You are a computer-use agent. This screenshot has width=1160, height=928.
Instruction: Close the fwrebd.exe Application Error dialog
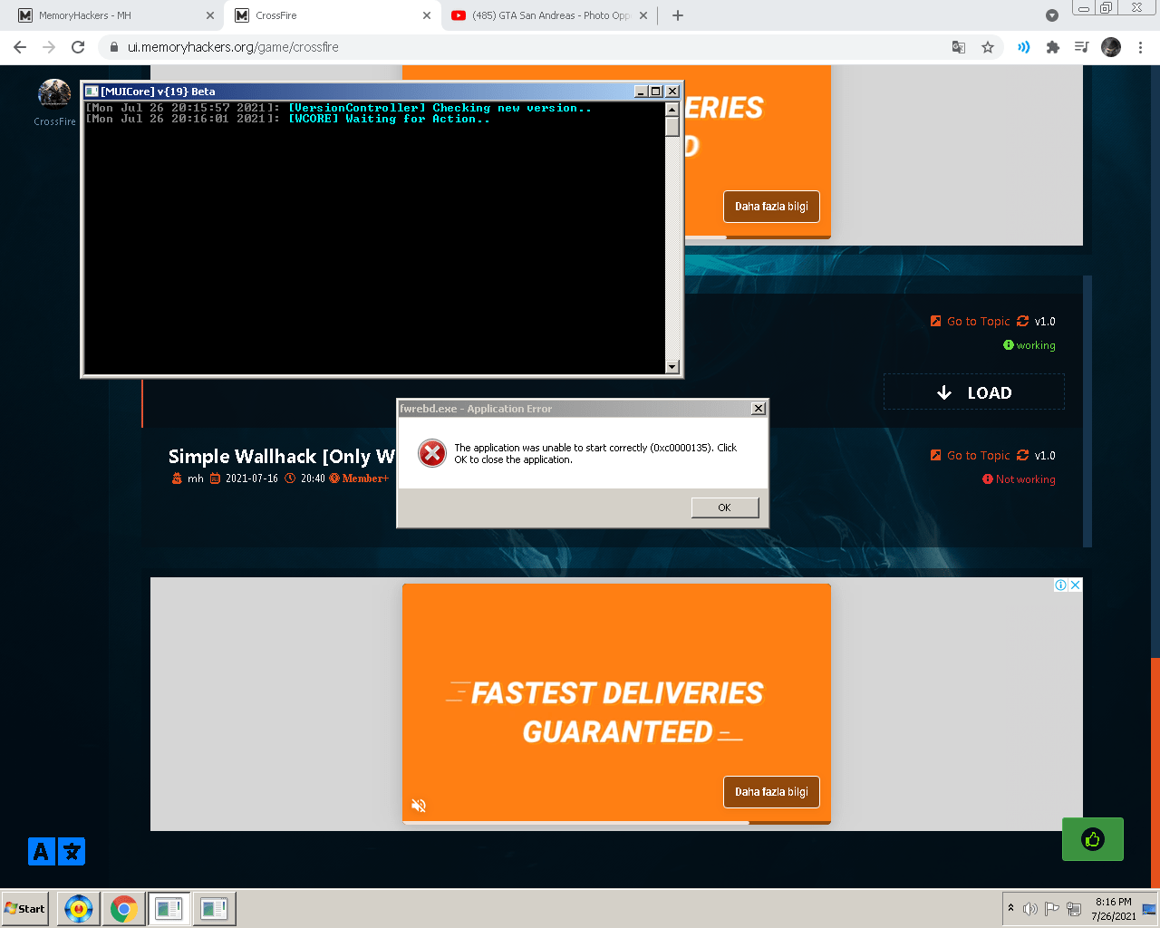point(759,409)
